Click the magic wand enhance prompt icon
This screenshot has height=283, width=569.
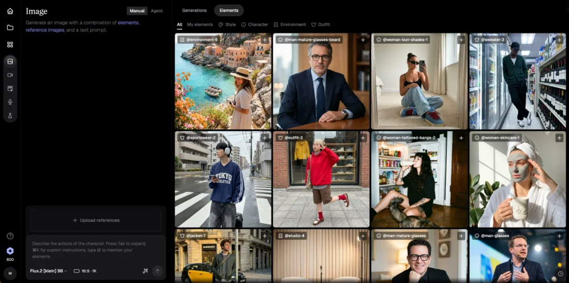(x=146, y=271)
